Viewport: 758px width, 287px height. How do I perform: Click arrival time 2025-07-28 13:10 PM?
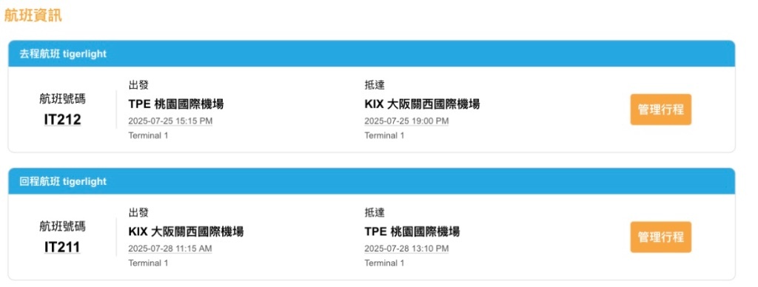click(x=406, y=249)
